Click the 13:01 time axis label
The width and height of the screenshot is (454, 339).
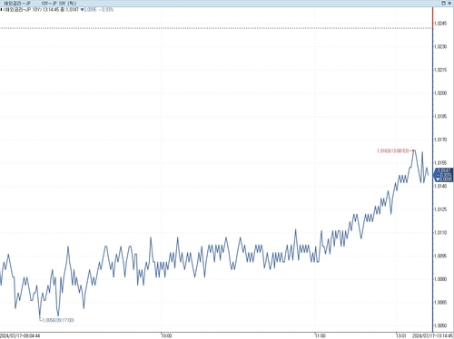pos(401,335)
